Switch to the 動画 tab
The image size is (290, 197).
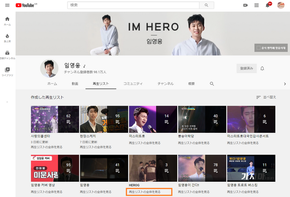click(x=75, y=84)
